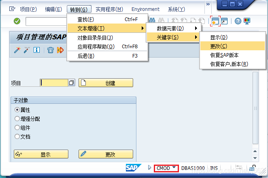
Task: Open a new session window icon
Action: (x=215, y=21)
